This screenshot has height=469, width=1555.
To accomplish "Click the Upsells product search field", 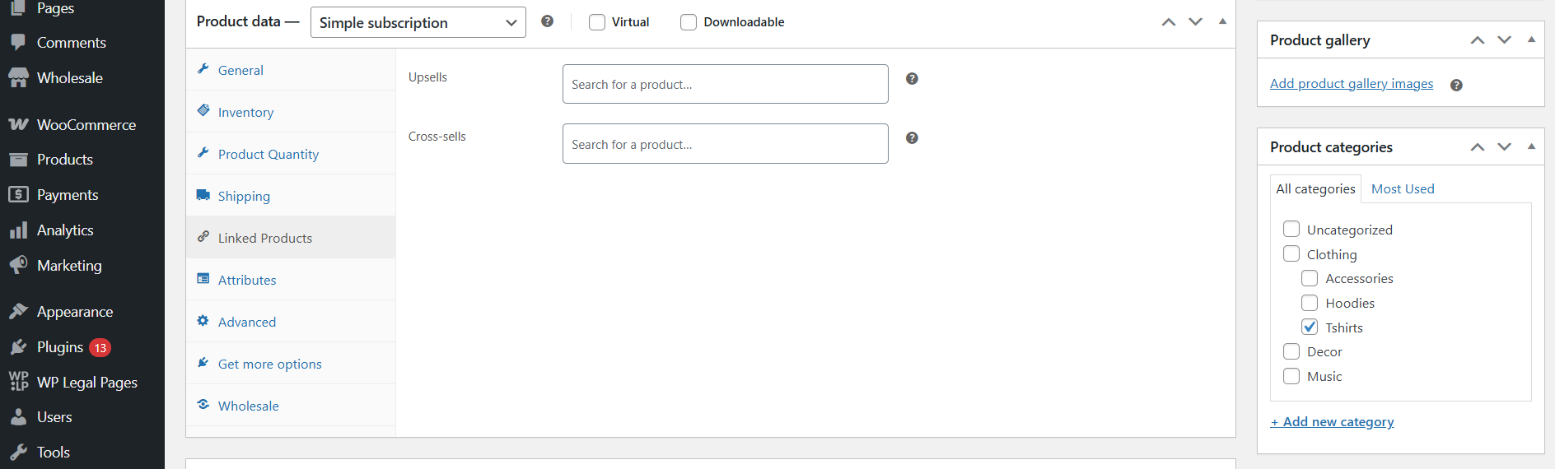I will [725, 84].
